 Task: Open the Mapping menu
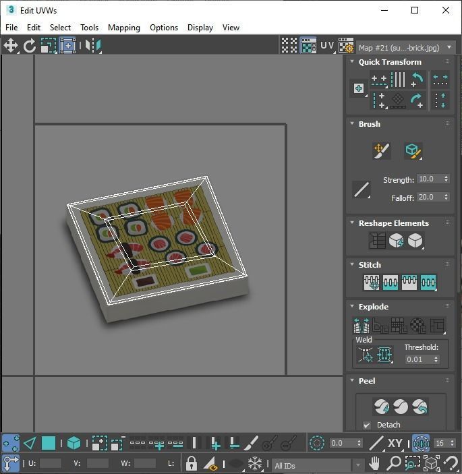pyautogui.click(x=124, y=28)
